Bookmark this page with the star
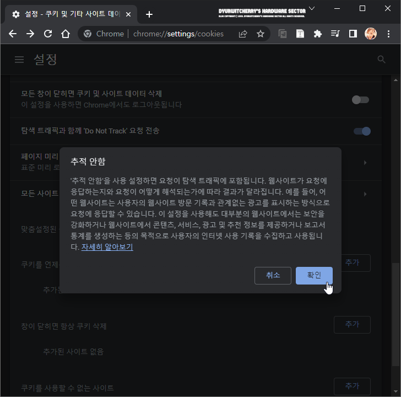Screen dimensions: 401x397 (x=261, y=34)
